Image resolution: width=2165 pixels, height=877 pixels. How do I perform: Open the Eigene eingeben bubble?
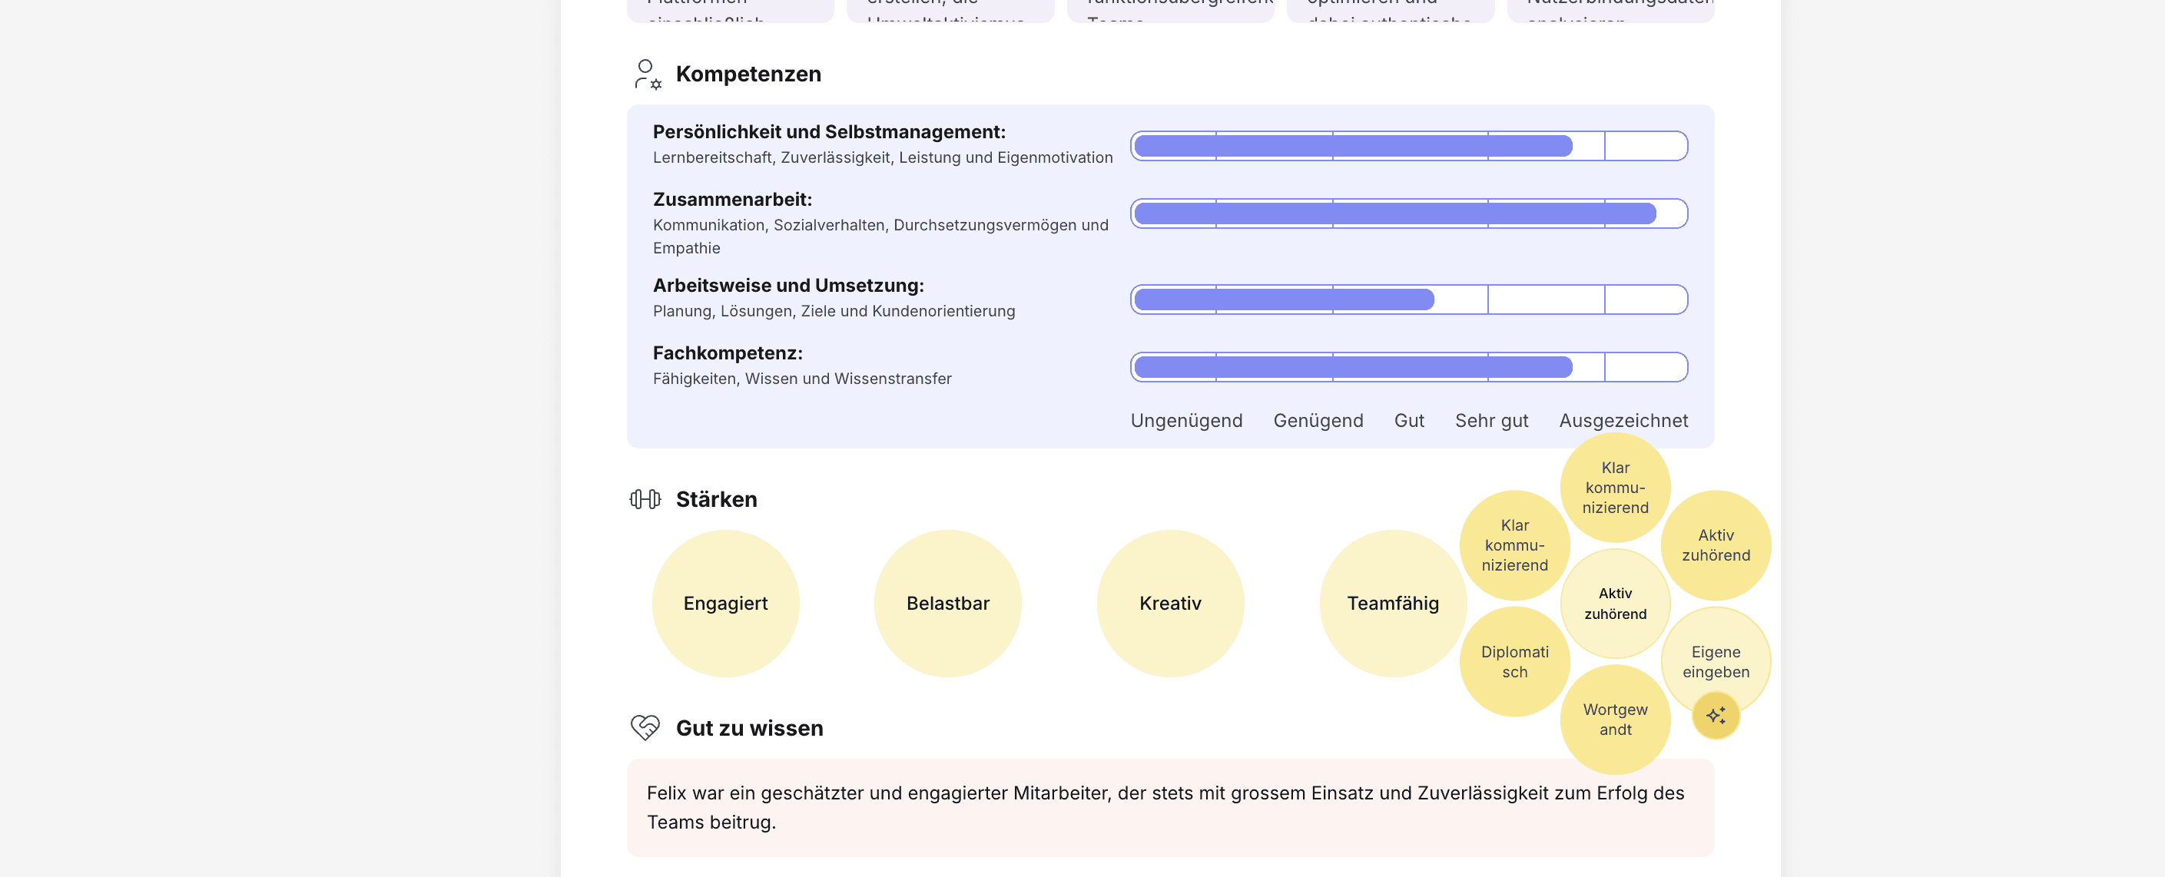tap(1716, 660)
